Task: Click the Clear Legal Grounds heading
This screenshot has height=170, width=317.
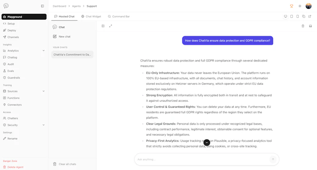Action: tap(161, 124)
